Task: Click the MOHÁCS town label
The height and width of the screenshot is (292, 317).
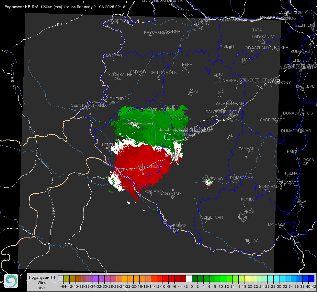Action: pyautogui.click(x=277, y=225)
